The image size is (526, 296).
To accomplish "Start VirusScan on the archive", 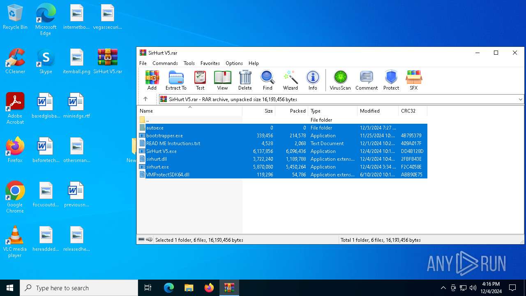I will click(x=340, y=80).
